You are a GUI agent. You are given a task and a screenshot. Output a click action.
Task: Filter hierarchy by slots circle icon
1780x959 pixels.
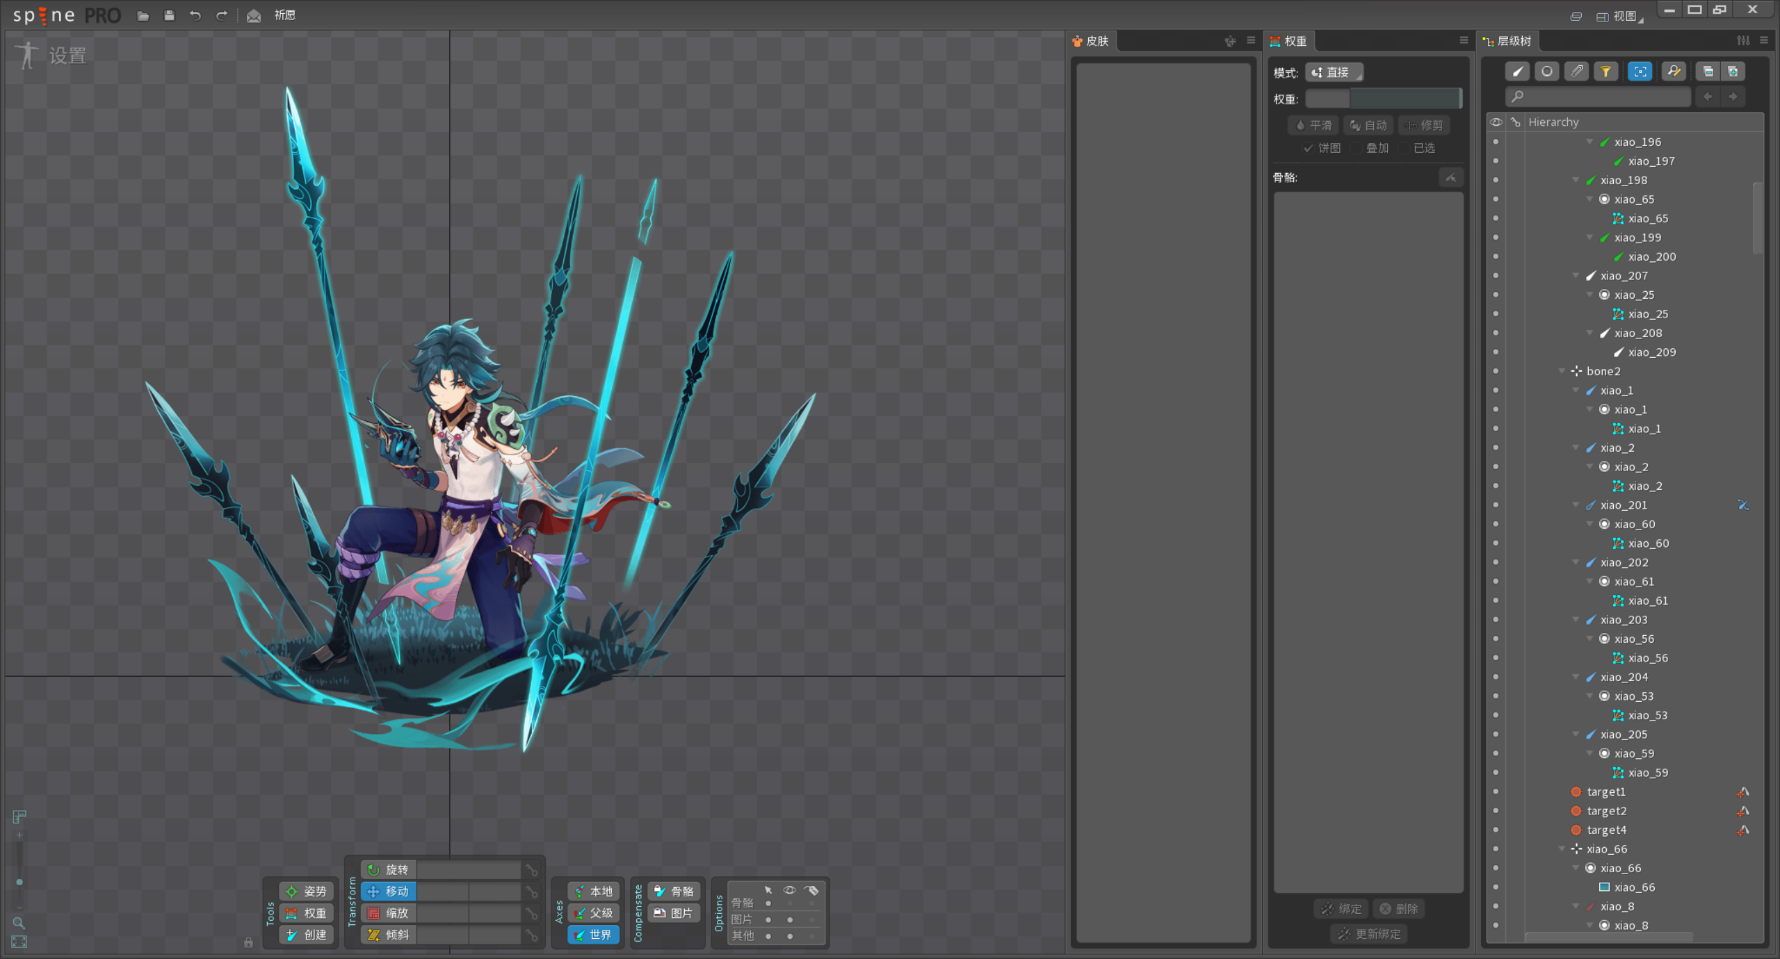[x=1546, y=71]
